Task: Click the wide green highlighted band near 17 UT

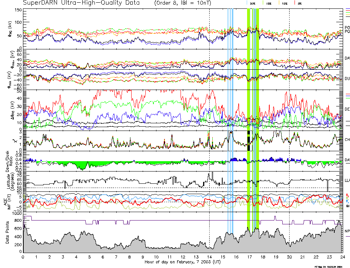Action: click(x=248, y=118)
